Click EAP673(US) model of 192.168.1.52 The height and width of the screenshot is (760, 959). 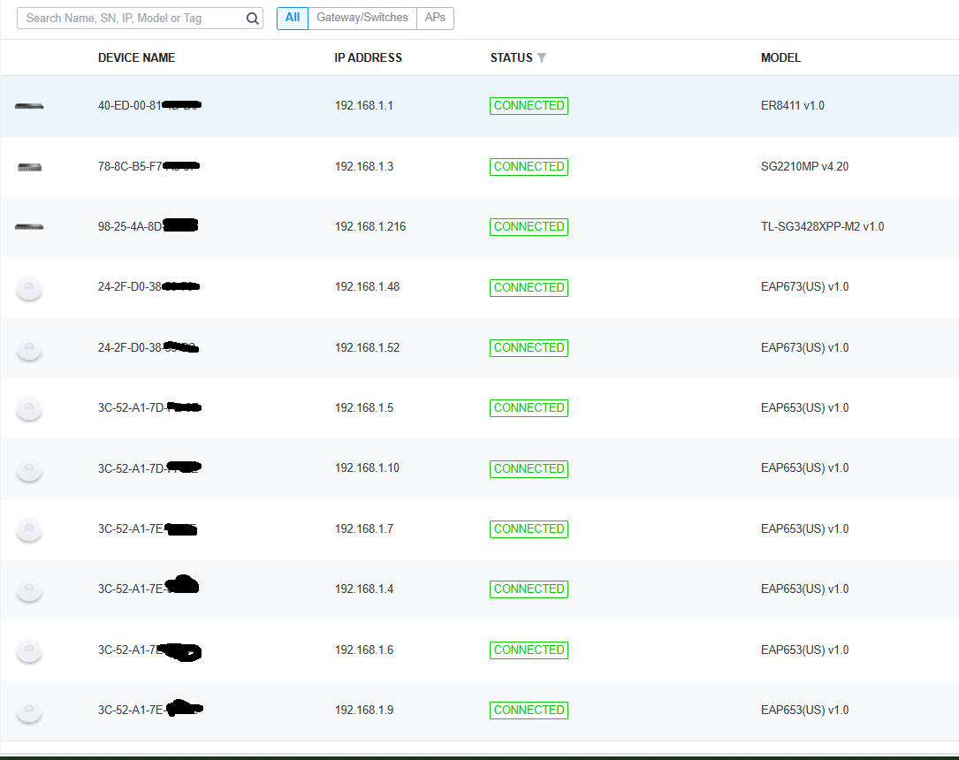pos(805,347)
